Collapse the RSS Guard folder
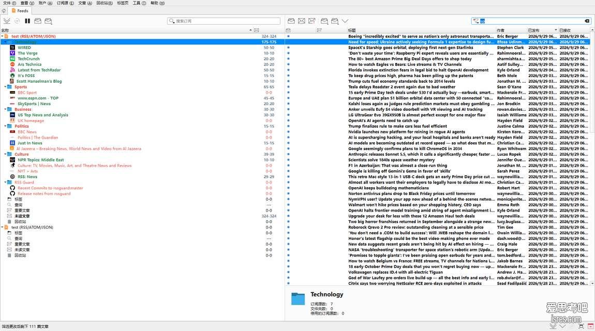 [x=5, y=182]
